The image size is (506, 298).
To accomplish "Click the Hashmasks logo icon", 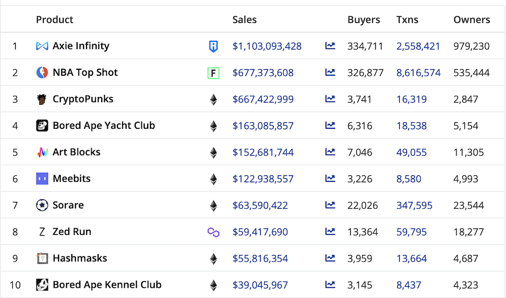I will (x=42, y=258).
